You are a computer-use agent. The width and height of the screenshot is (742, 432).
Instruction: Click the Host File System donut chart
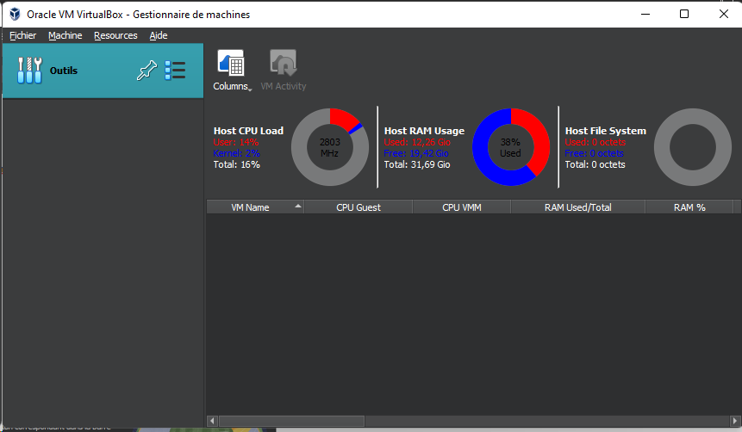pyautogui.click(x=692, y=147)
